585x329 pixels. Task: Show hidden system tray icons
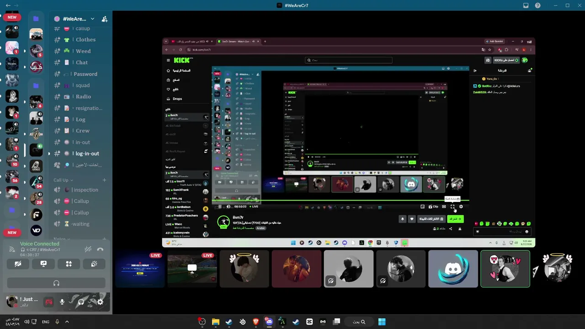coord(67,322)
